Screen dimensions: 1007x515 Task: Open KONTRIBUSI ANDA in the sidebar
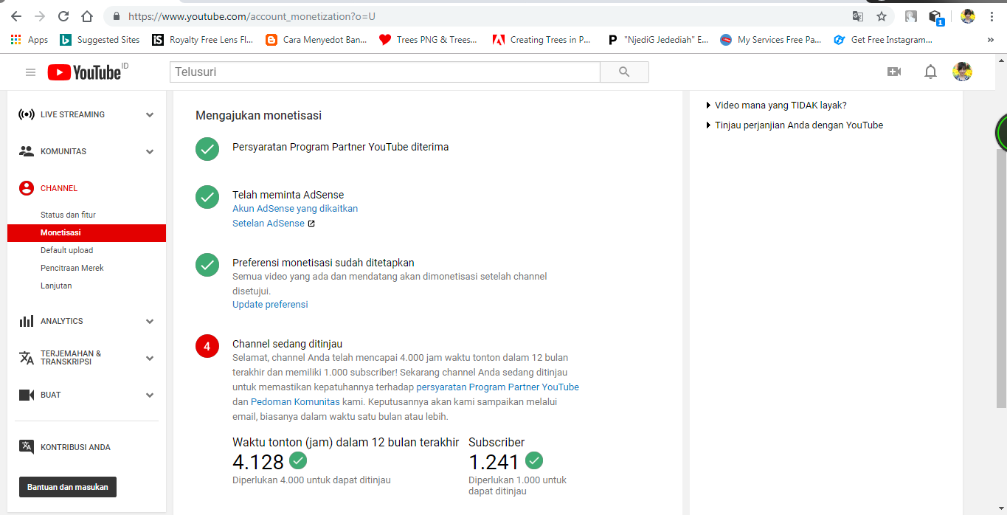[75, 447]
